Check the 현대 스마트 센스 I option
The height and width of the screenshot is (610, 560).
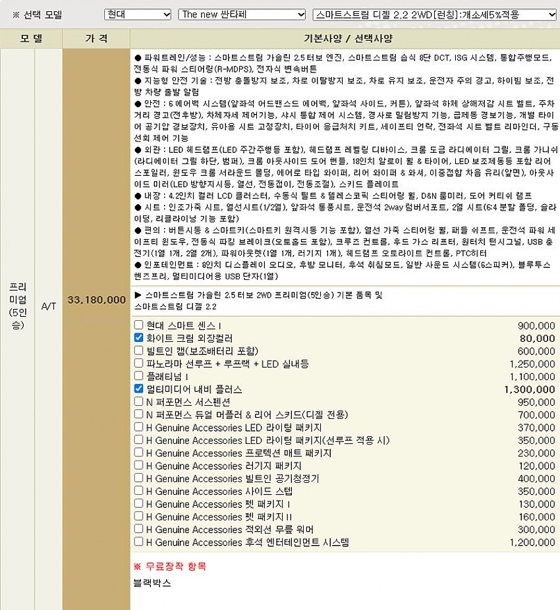(138, 325)
